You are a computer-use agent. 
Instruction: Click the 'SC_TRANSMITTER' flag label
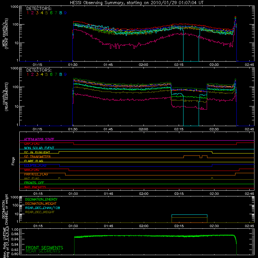tap(37, 157)
